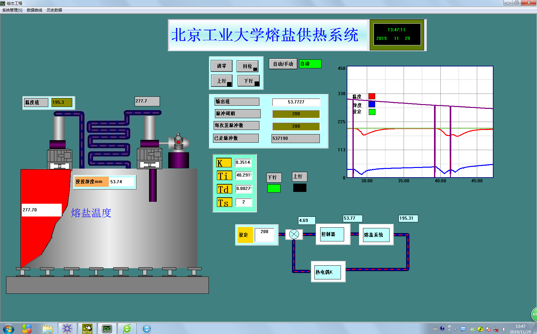The height and width of the screenshot is (334, 537).
Task: Click the black 上行 status lamp
Action: 300,188
